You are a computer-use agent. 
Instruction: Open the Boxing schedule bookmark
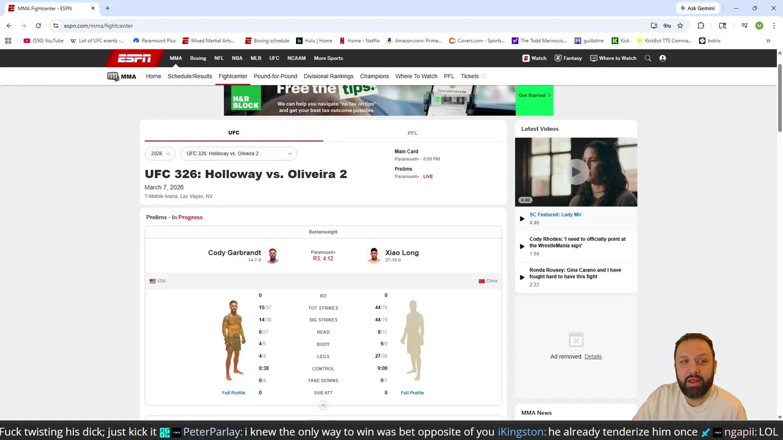pyautogui.click(x=267, y=41)
